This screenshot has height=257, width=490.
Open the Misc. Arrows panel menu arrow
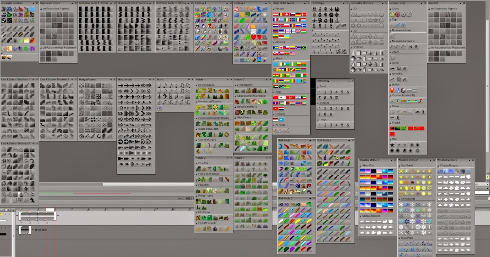pyautogui.click(x=150, y=80)
